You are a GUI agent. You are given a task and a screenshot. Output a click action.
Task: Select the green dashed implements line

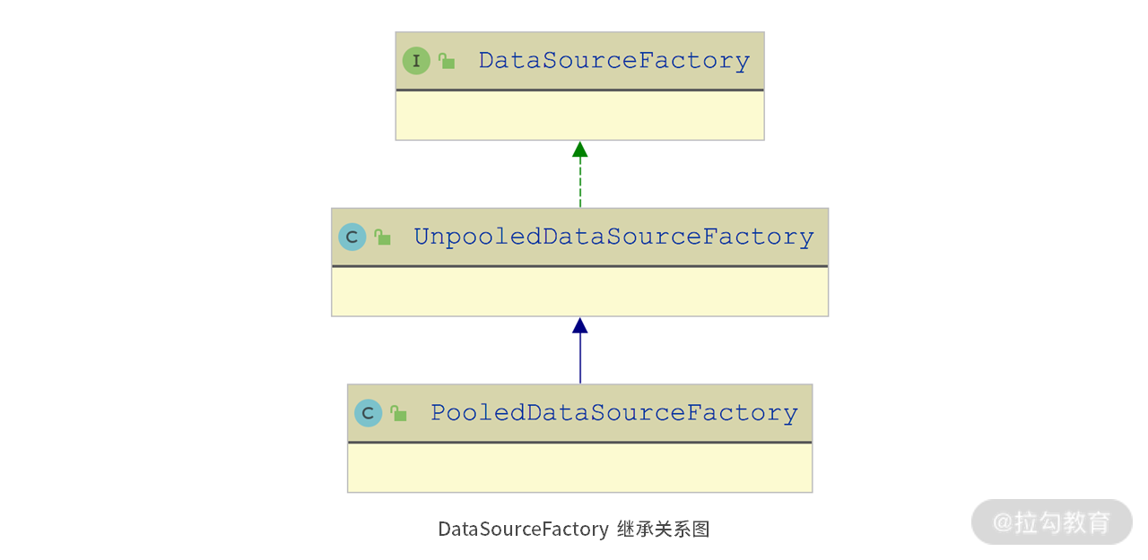click(580, 184)
